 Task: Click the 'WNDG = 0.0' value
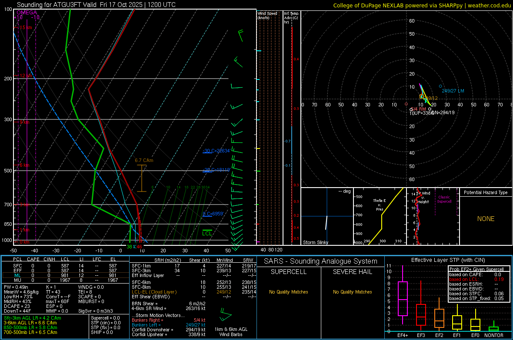(x=91, y=287)
